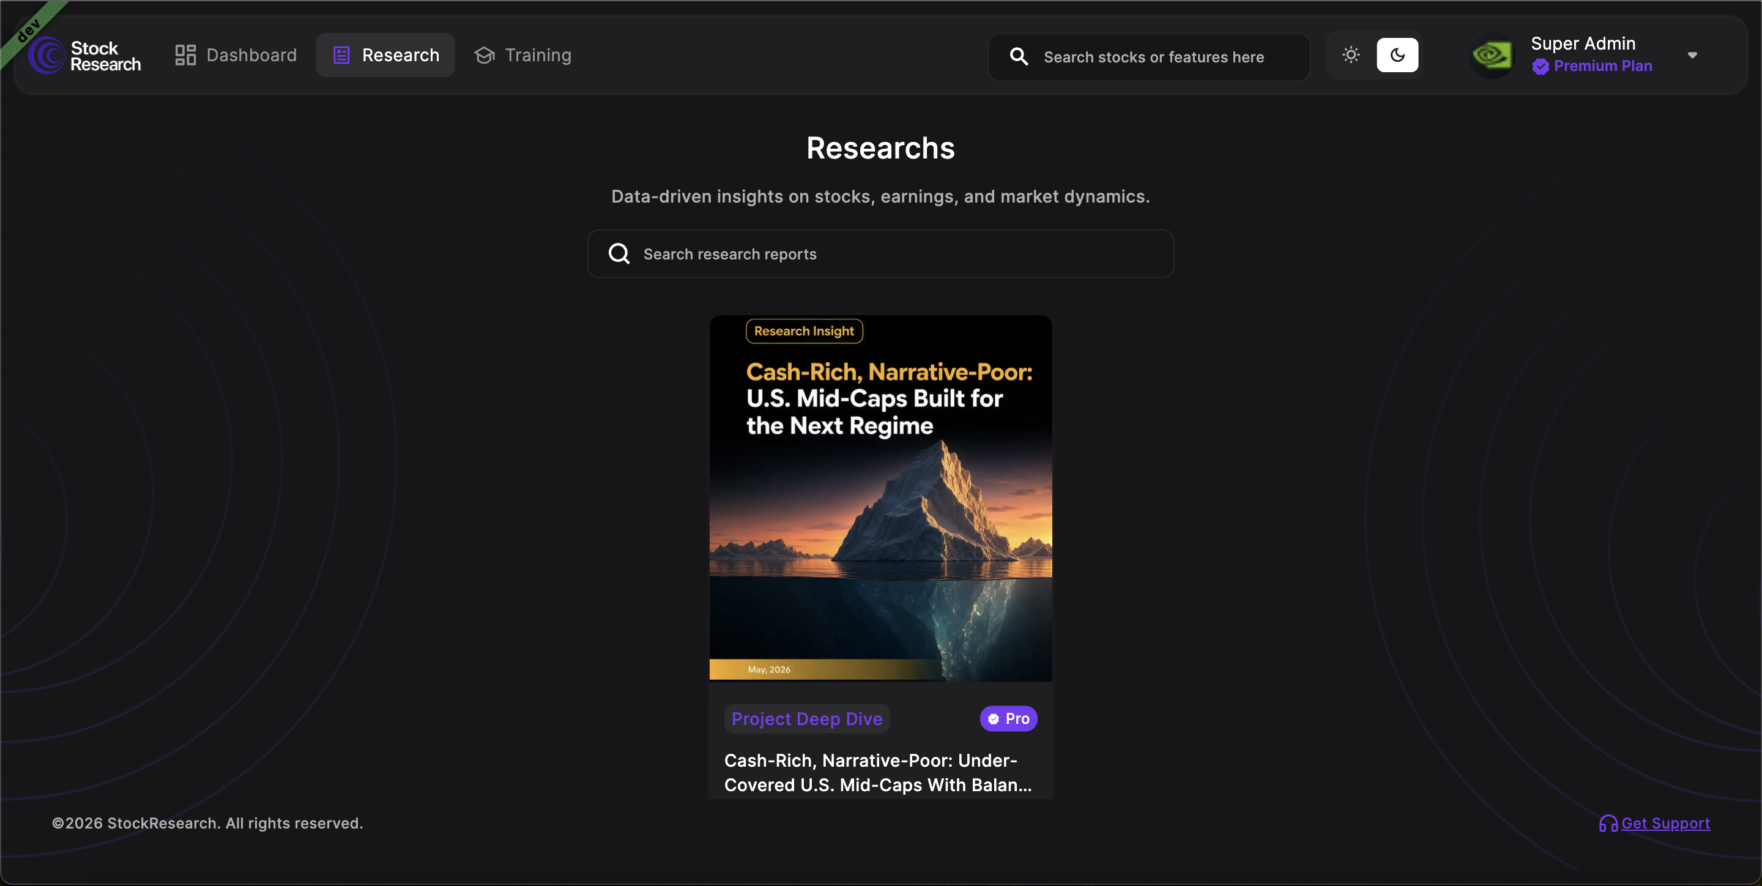Open the Cash-Rich, Narrative-Poor report thumbnail
Image resolution: width=1762 pixels, height=886 pixels.
[x=881, y=498]
